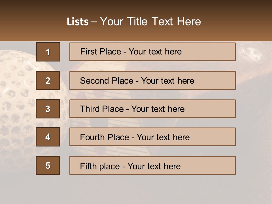Select the number 2 box

[48, 80]
